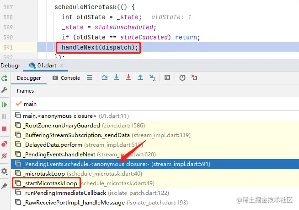The image size is (299, 210).
Task: Pin the debug tab
Action: pyautogui.click(x=4, y=186)
